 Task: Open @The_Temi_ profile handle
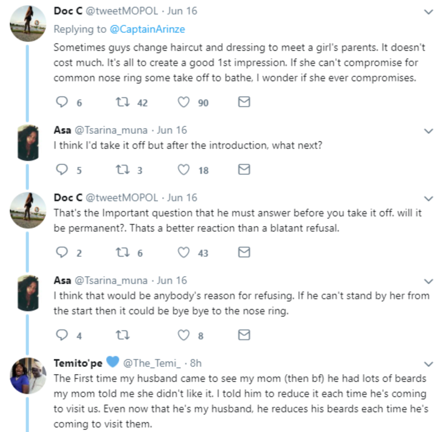pos(152,363)
